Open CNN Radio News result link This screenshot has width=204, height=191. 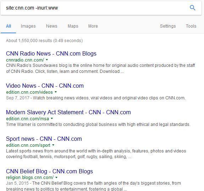(x=51, y=53)
